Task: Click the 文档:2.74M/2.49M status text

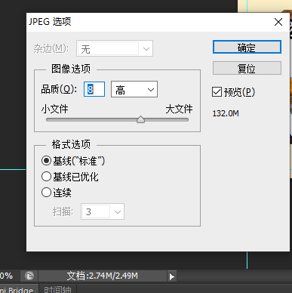Action: coord(103,276)
